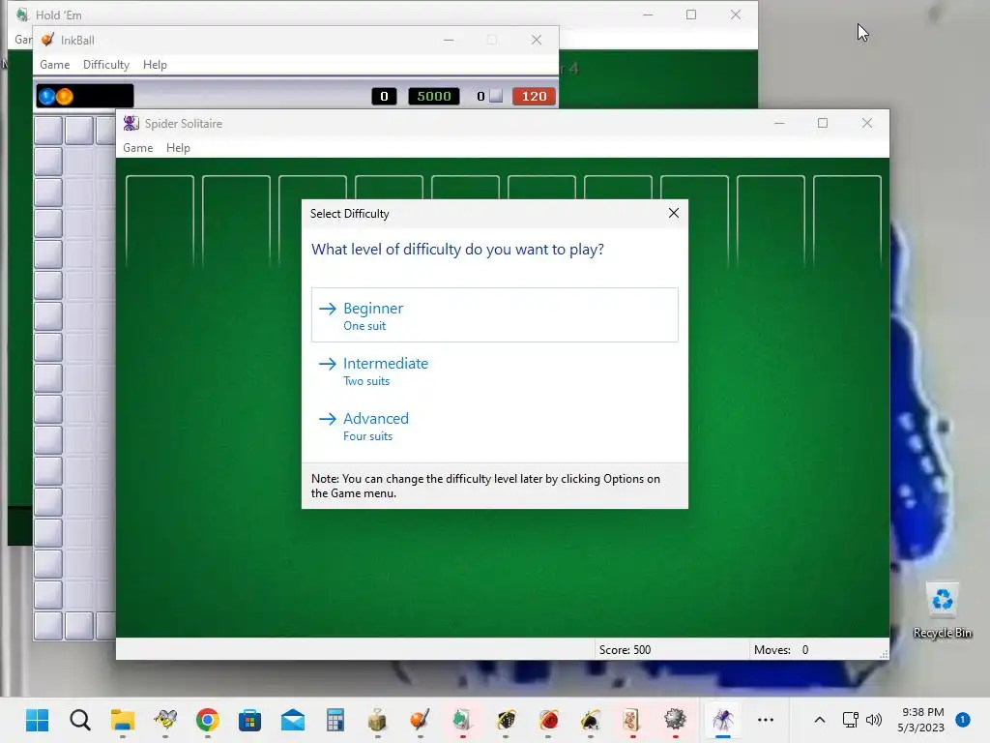
Task: Click Moves: 0 in status bar
Action: point(781,649)
